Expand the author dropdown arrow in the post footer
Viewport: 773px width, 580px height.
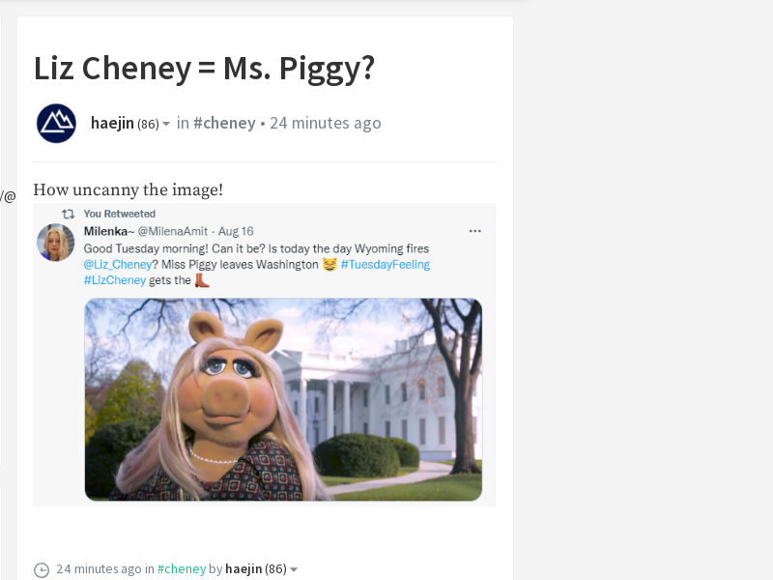click(x=294, y=569)
